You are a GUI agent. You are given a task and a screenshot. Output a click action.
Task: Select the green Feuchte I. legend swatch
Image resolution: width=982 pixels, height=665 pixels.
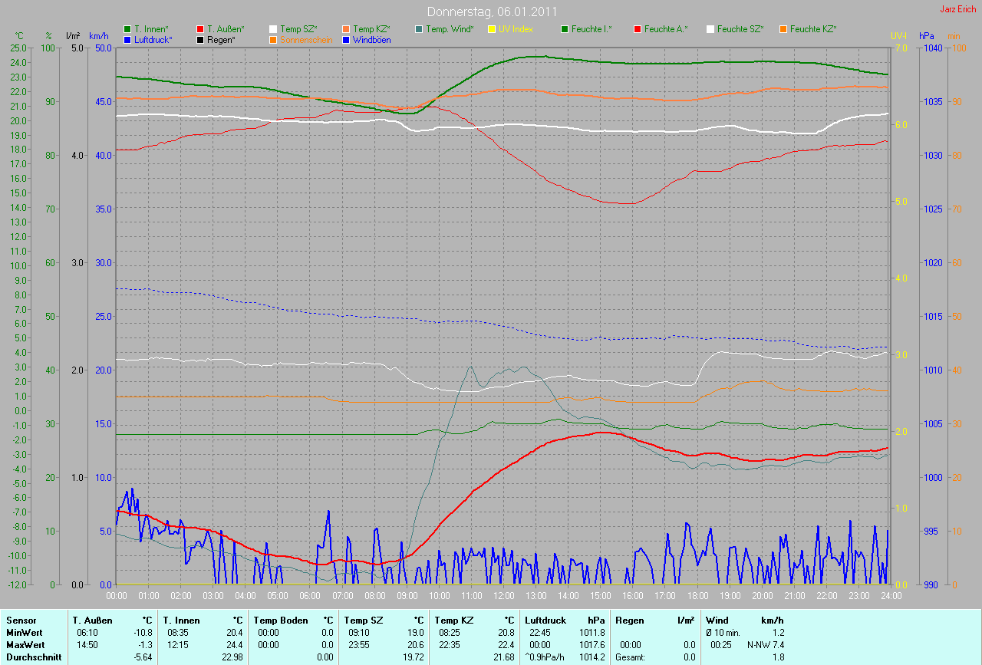(x=565, y=29)
